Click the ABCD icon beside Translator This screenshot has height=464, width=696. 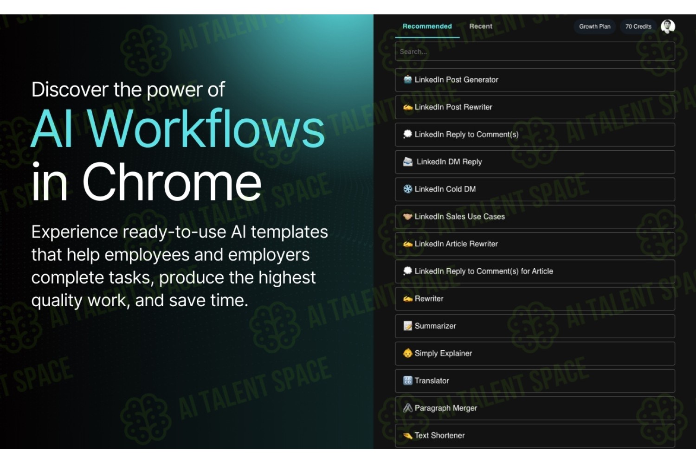pyautogui.click(x=407, y=380)
